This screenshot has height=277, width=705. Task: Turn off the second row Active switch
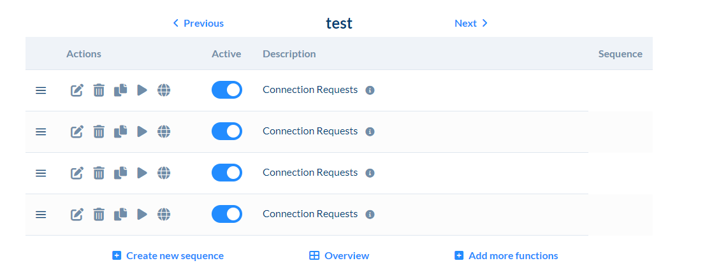[227, 131]
